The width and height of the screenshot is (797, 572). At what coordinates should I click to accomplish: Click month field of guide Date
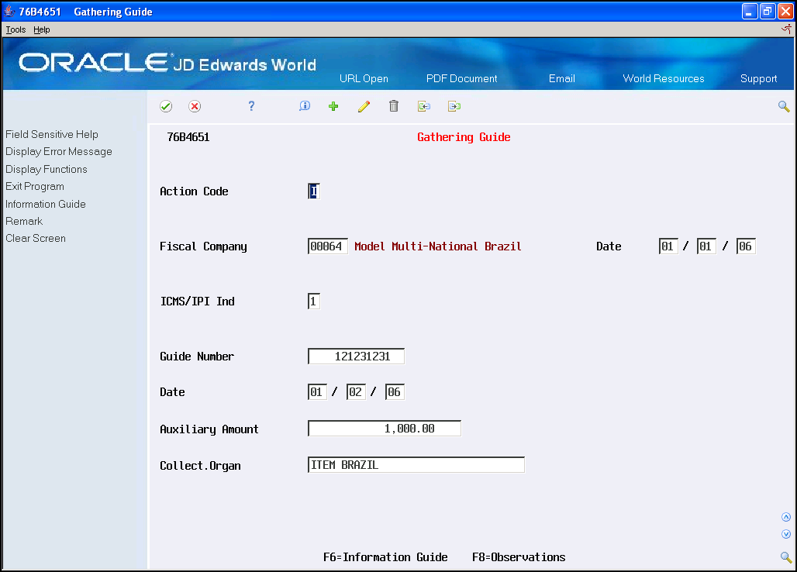[317, 392]
